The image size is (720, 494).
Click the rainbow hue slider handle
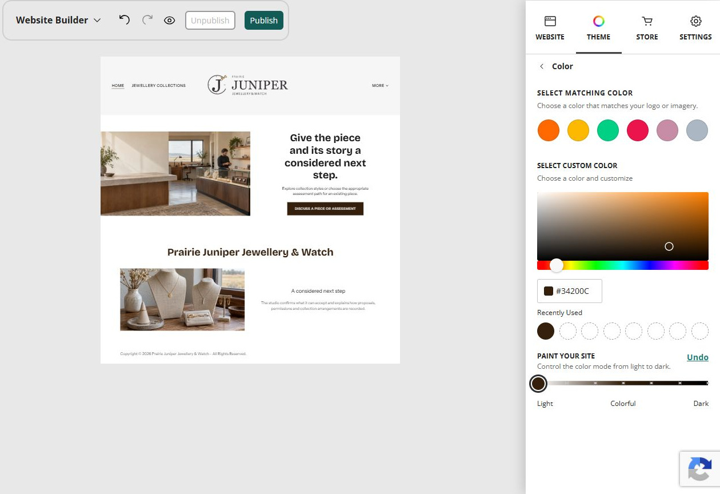point(557,265)
